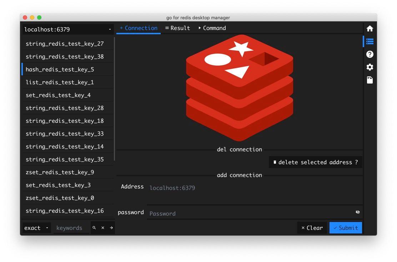Open the log file document icon

370,80
